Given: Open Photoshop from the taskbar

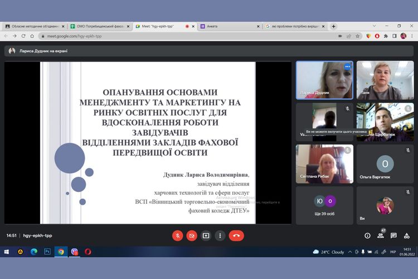Looking at the screenshot, I should point(47,252).
